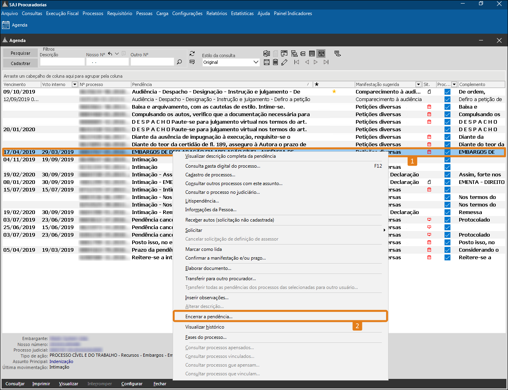Toggle Proc. checkbox on 20/01/2020 row
This screenshot has width=508, height=390.
pyautogui.click(x=447, y=130)
